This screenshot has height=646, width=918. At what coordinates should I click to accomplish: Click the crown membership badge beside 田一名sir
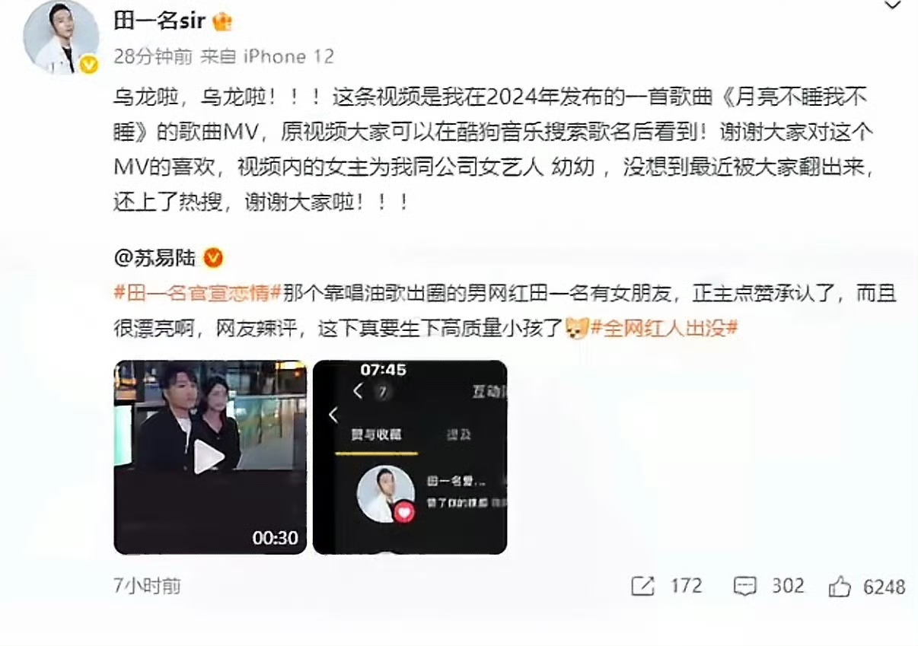point(222,22)
